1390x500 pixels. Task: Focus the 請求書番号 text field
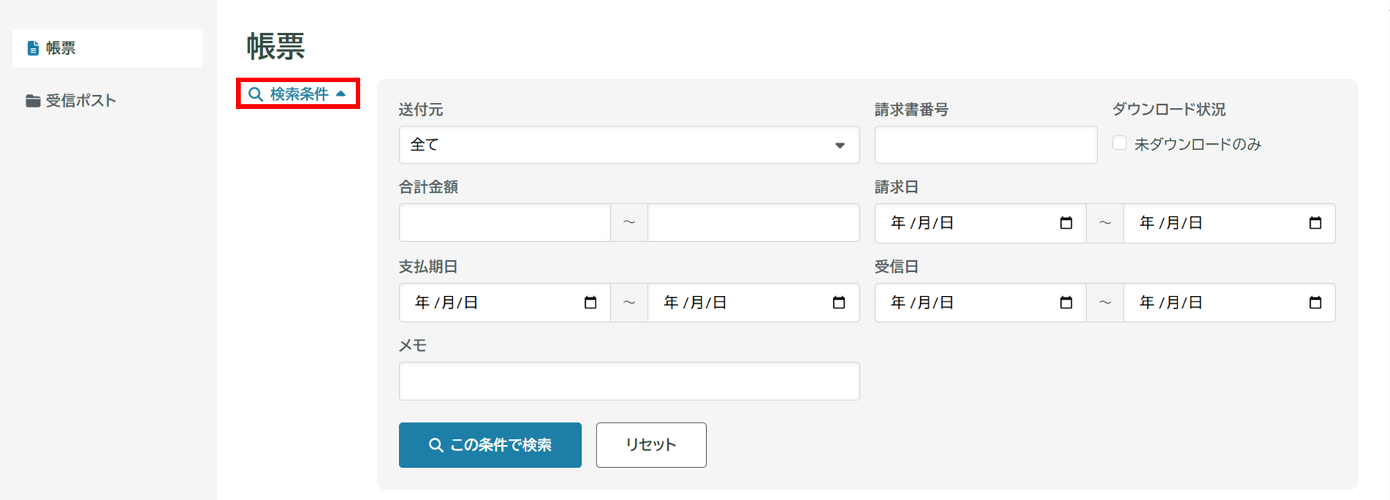click(x=985, y=145)
